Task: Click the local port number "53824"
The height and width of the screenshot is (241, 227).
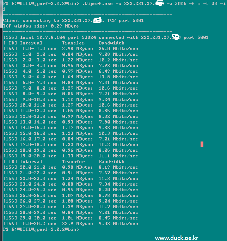Action: [89, 37]
